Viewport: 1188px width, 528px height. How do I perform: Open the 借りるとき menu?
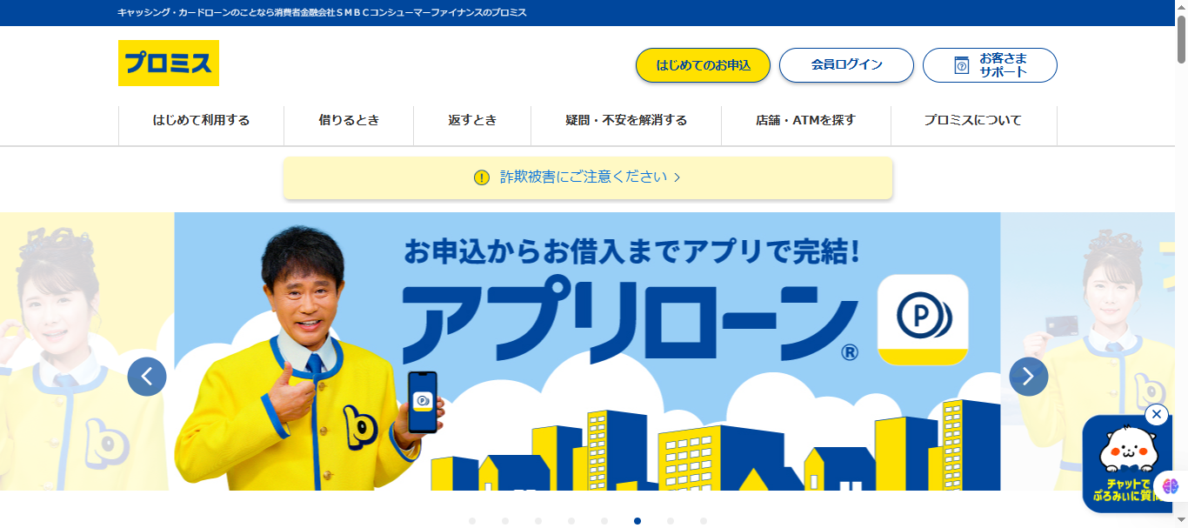click(x=349, y=121)
